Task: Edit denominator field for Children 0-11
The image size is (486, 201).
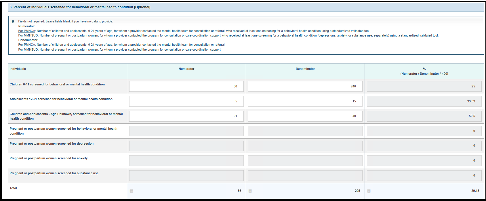Action: point(305,86)
